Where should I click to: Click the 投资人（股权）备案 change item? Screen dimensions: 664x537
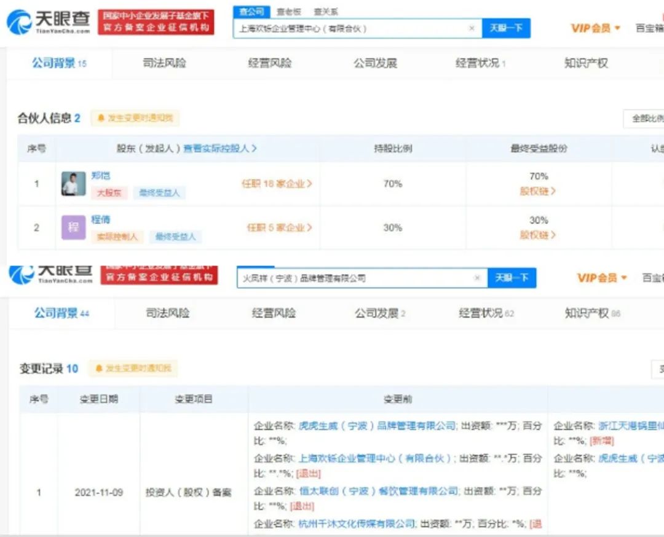pyautogui.click(x=189, y=493)
